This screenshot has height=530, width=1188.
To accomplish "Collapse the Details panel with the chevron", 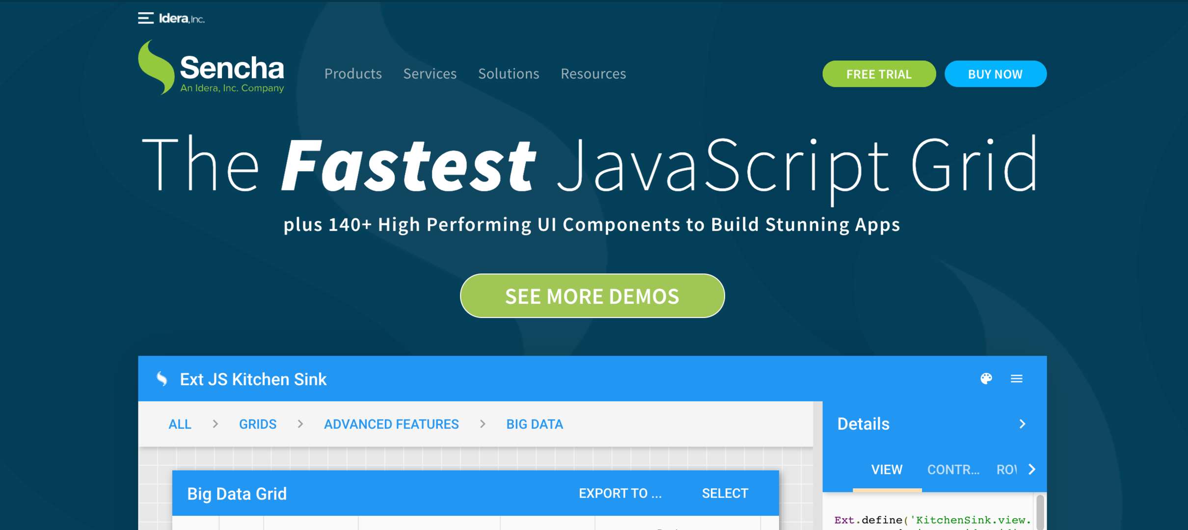I will click(1023, 424).
